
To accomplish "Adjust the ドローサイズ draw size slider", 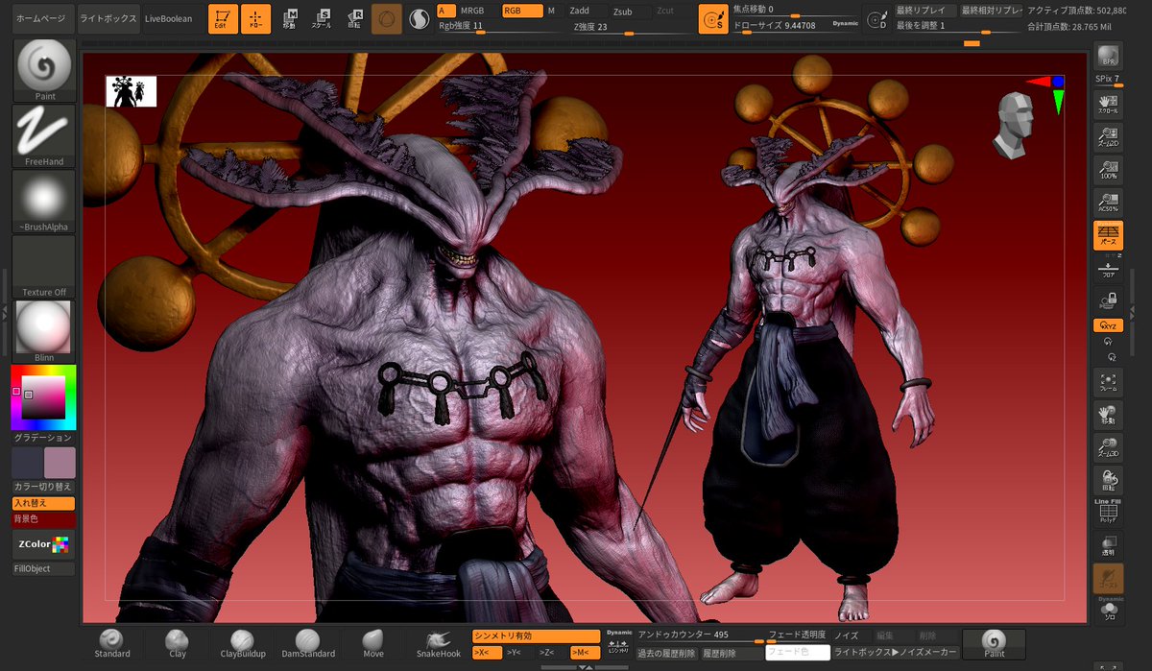I will pyautogui.click(x=796, y=26).
